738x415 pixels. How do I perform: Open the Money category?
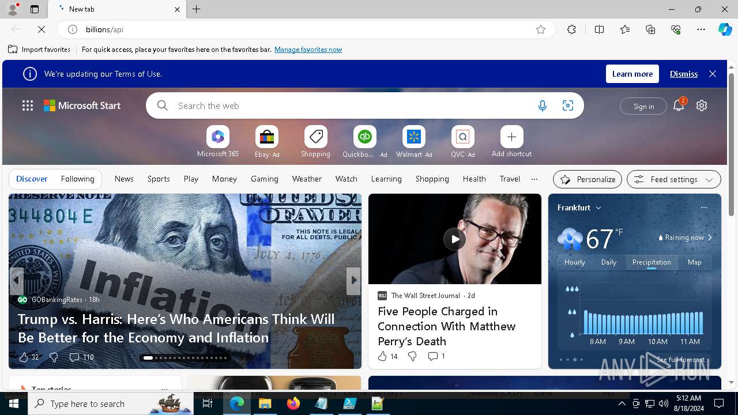tap(224, 179)
